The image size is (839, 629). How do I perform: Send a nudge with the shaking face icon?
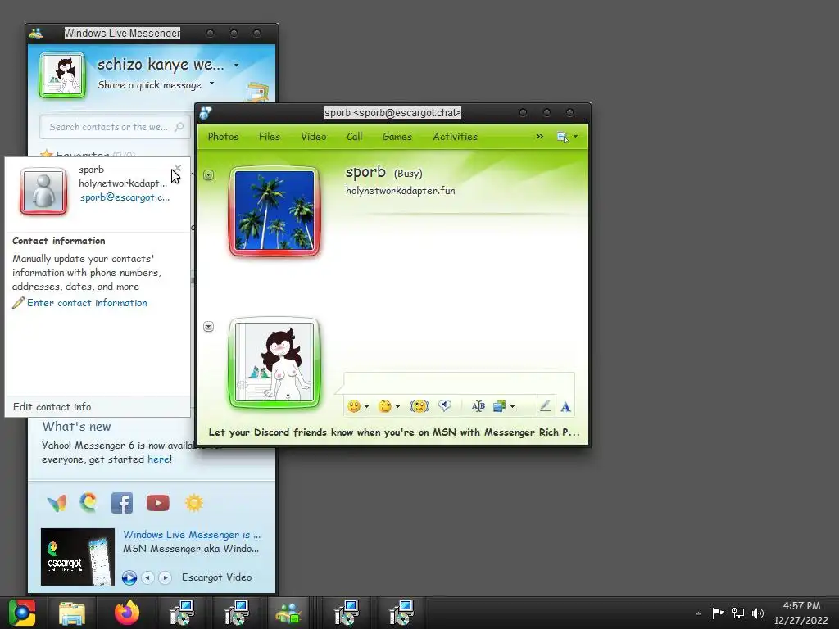419,406
